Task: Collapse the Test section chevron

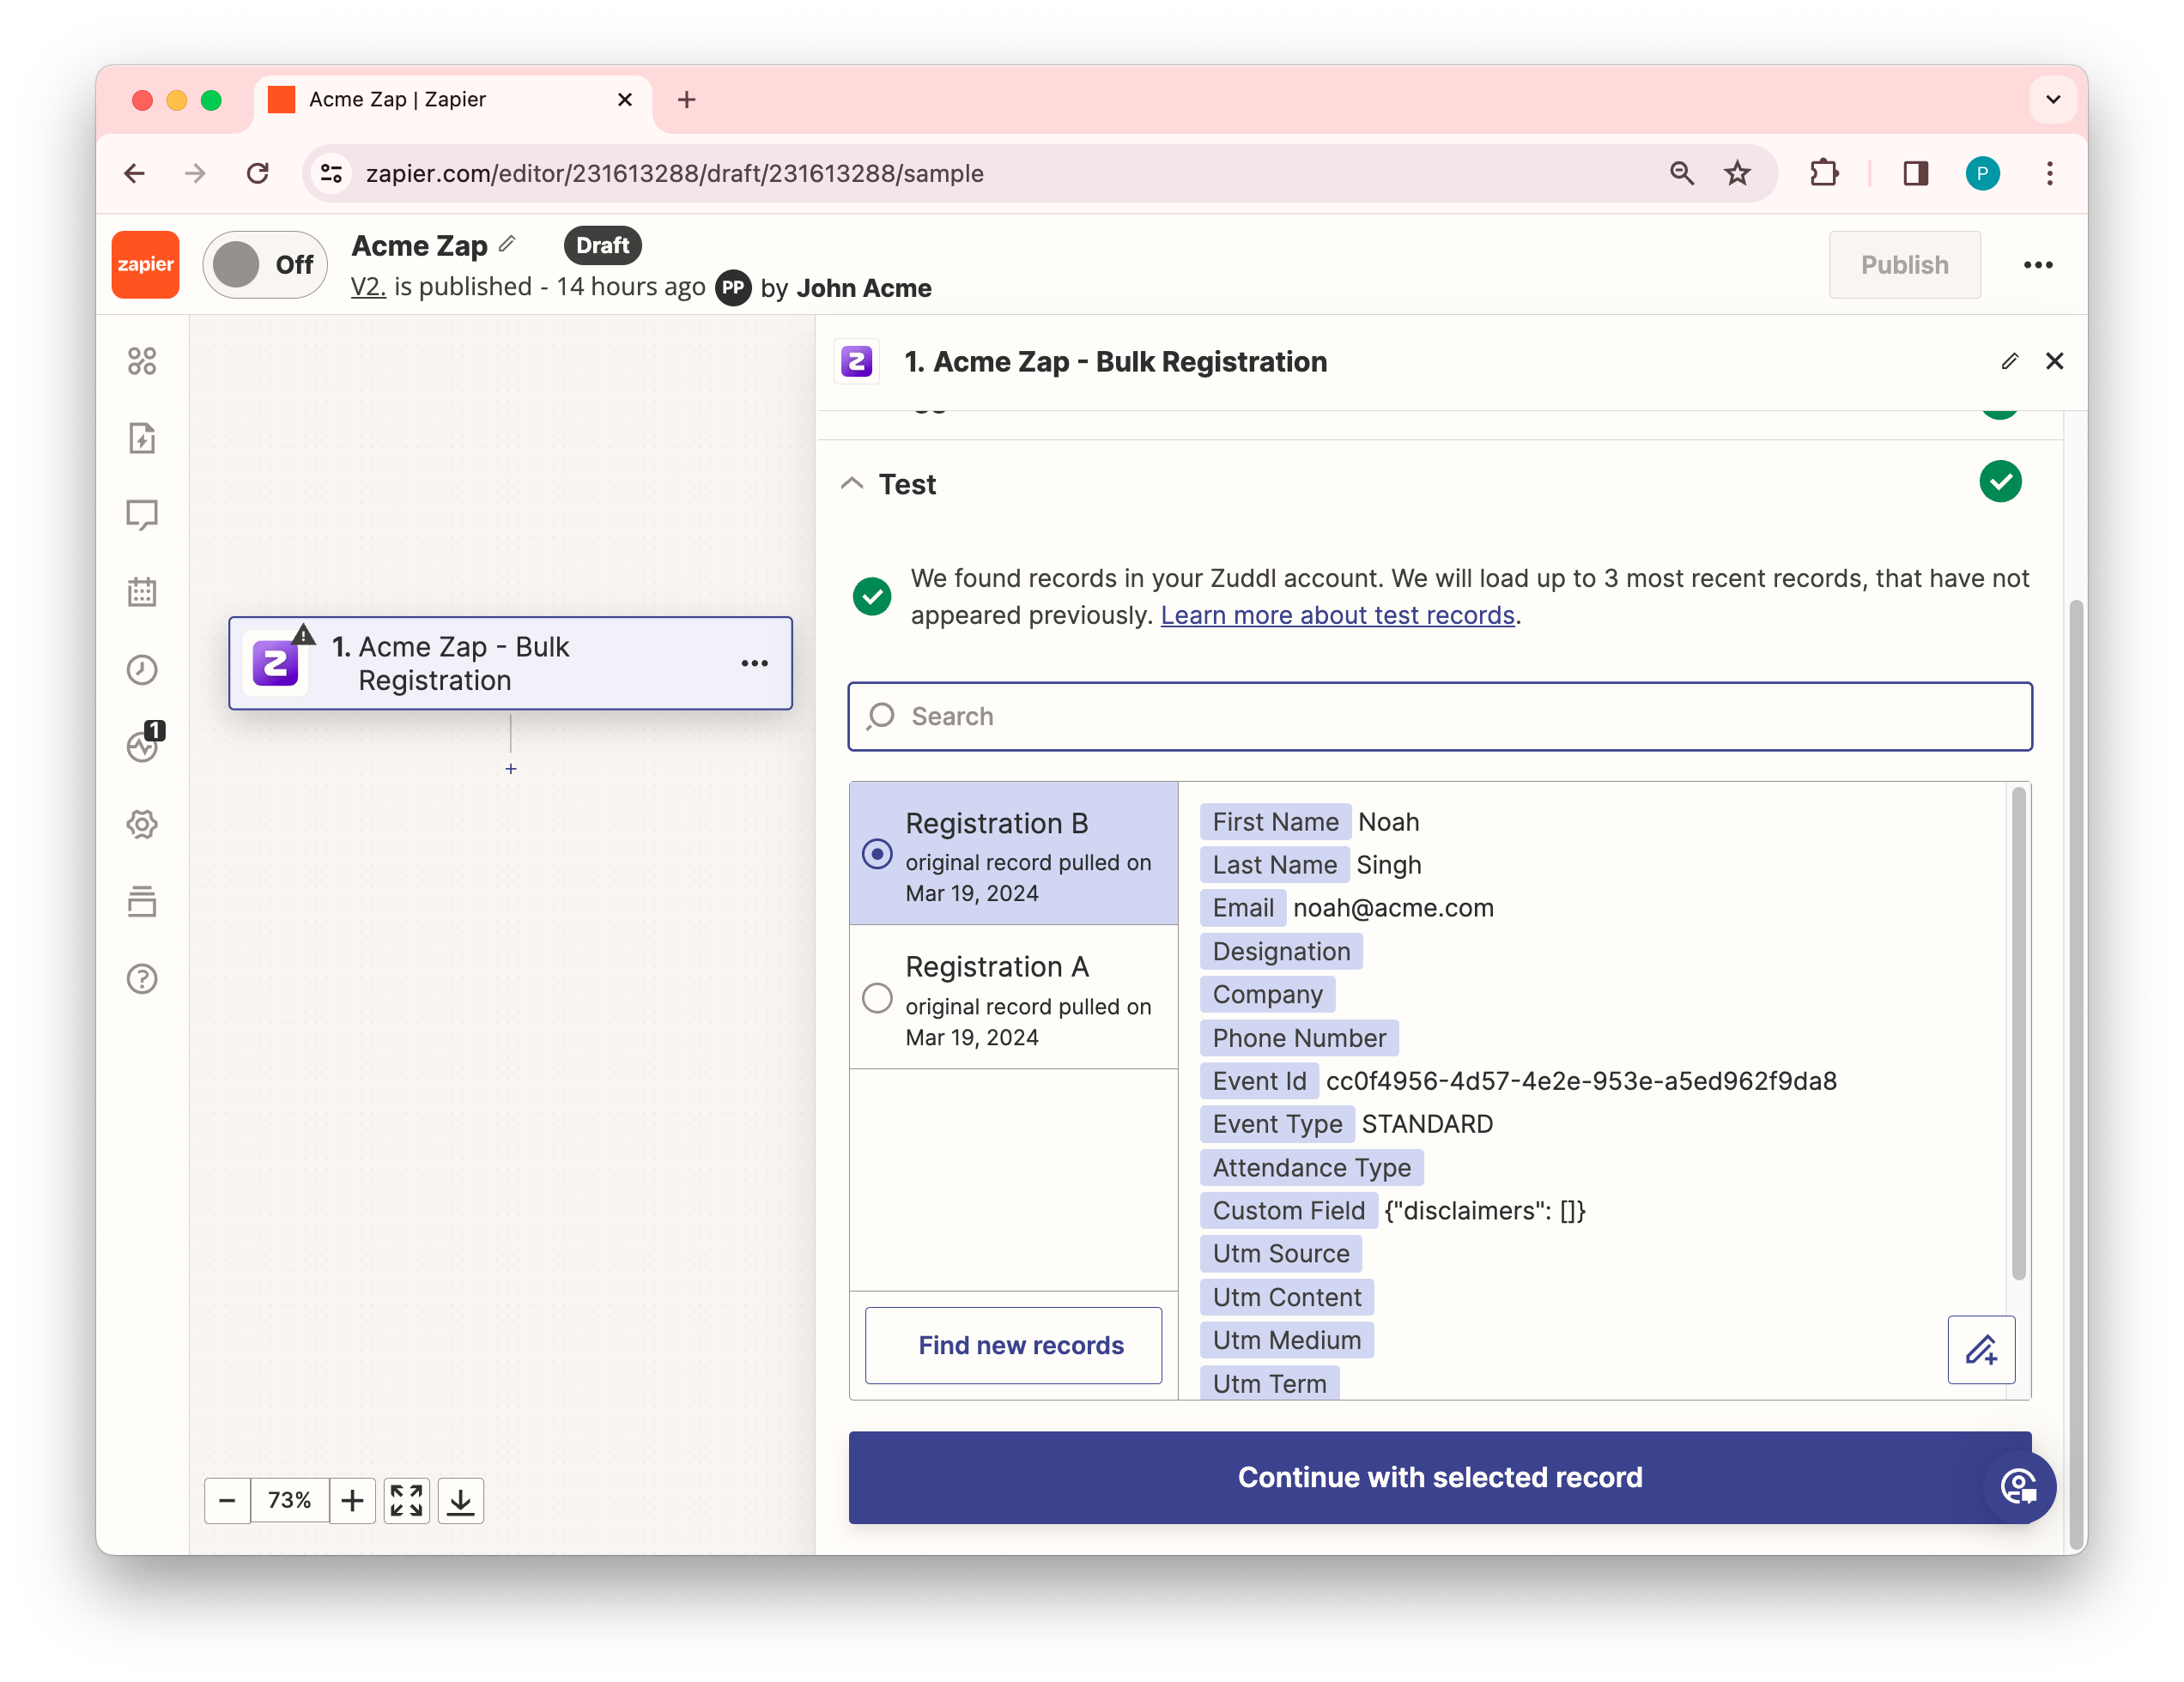Action: pos(852,484)
